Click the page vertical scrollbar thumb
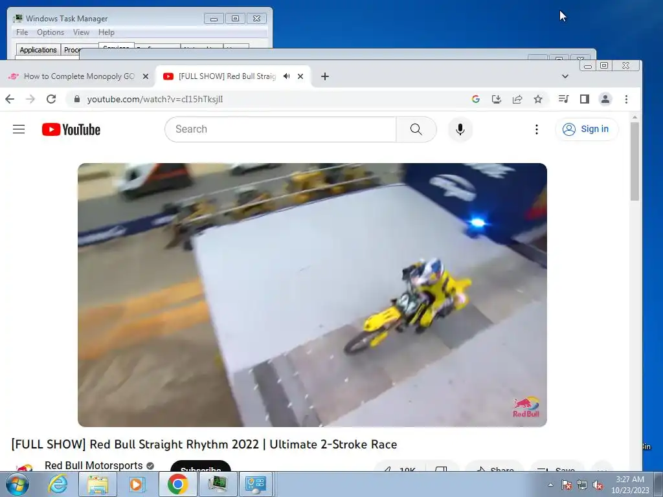This screenshot has width=663, height=497. 635,161
